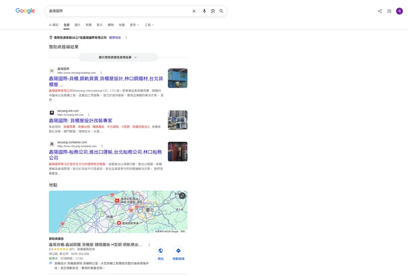Screen dimensions: 408x276
Task: Open the 工具 tools dropdown
Action: coord(149,25)
